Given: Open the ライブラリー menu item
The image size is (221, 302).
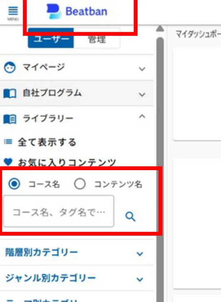Looking at the screenshot, I should pyautogui.click(x=77, y=118).
